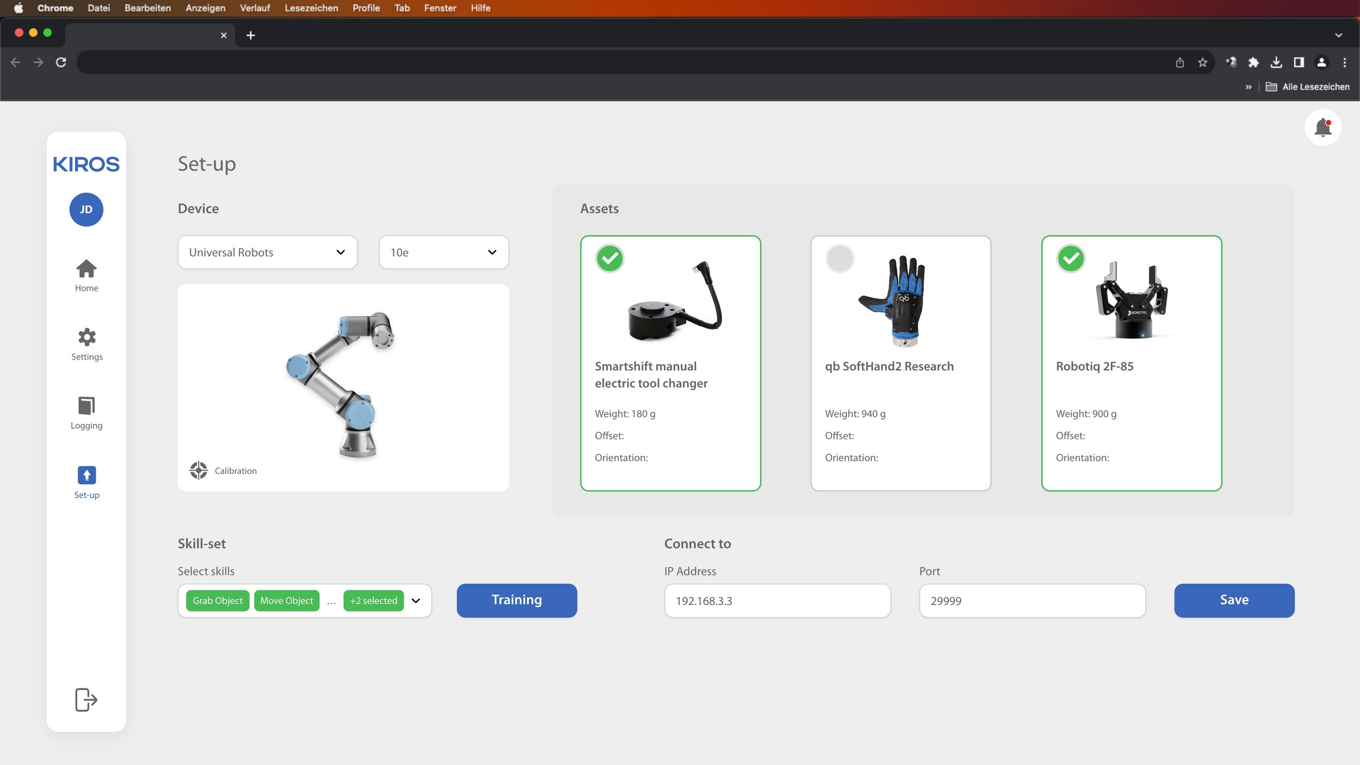This screenshot has height=765, width=1360.
Task: Open the Verlauf menu
Action: point(255,8)
